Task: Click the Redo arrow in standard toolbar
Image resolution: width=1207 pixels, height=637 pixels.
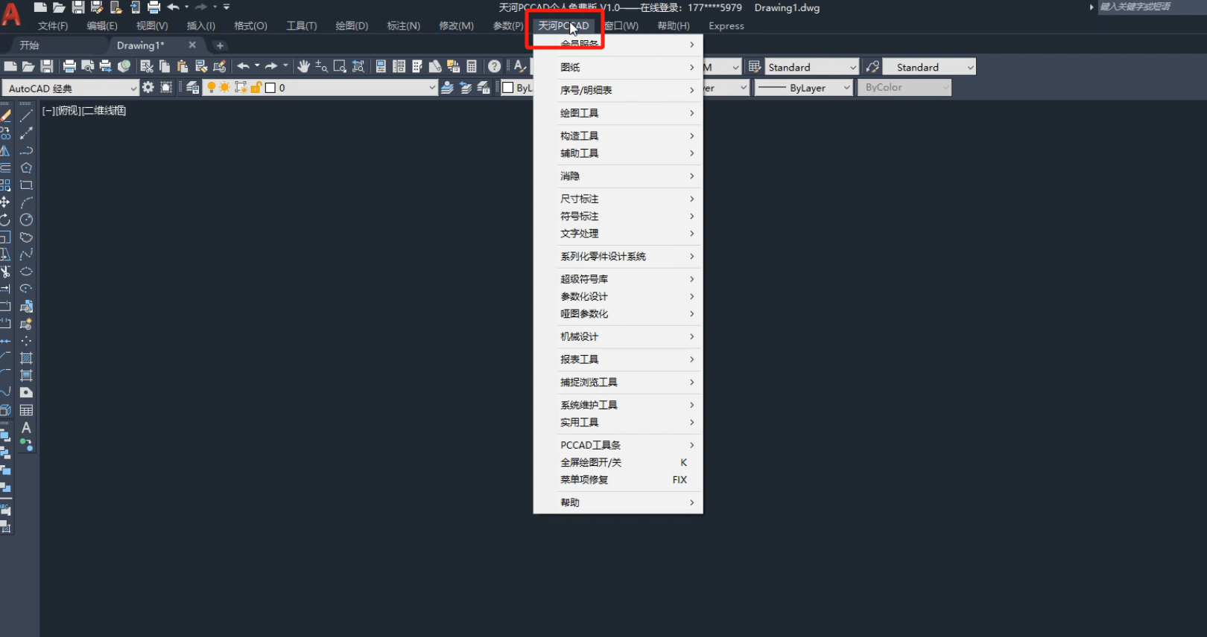Action: click(271, 66)
